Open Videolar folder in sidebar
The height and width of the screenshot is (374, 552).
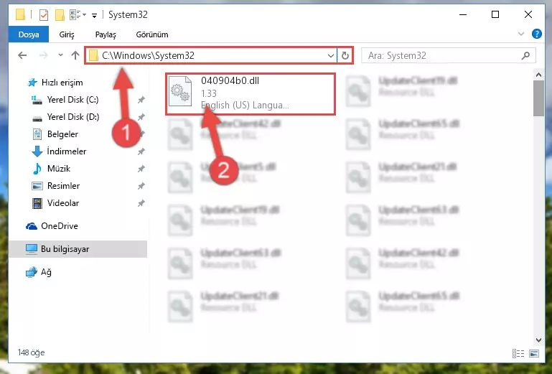click(55, 203)
